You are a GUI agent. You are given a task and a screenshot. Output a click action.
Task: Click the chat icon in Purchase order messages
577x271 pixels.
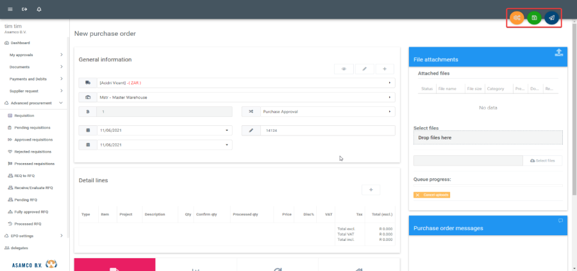click(x=560, y=221)
